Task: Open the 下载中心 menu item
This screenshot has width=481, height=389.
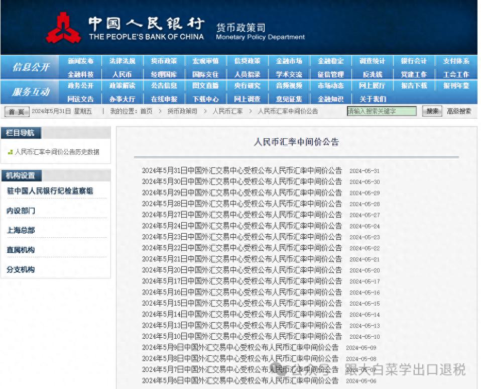Action: pyautogui.click(x=206, y=99)
